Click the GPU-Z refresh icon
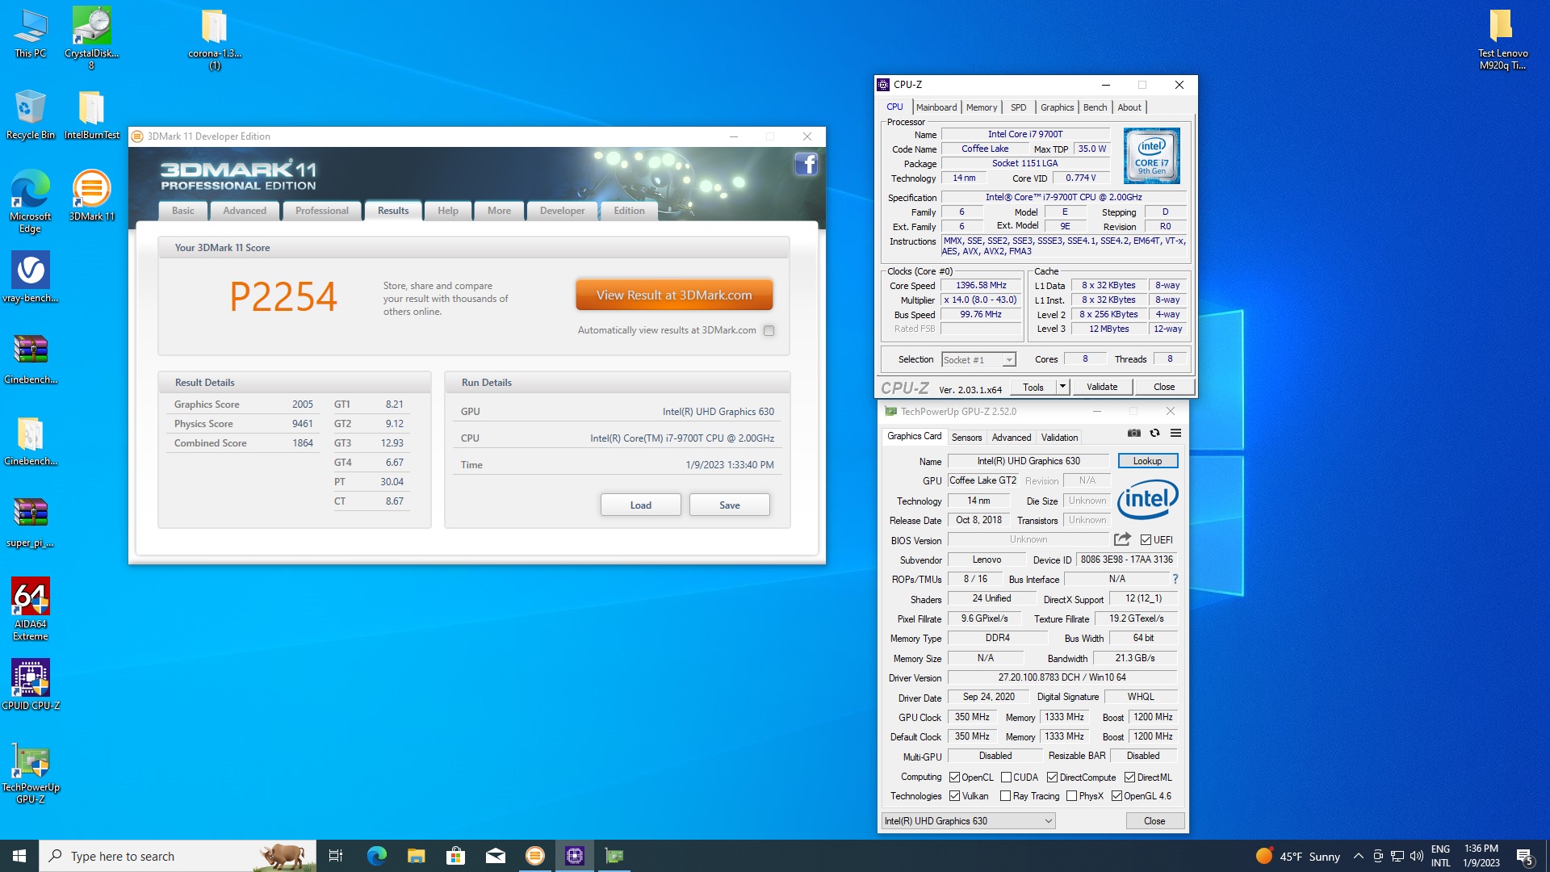The height and width of the screenshot is (872, 1550). click(x=1154, y=434)
